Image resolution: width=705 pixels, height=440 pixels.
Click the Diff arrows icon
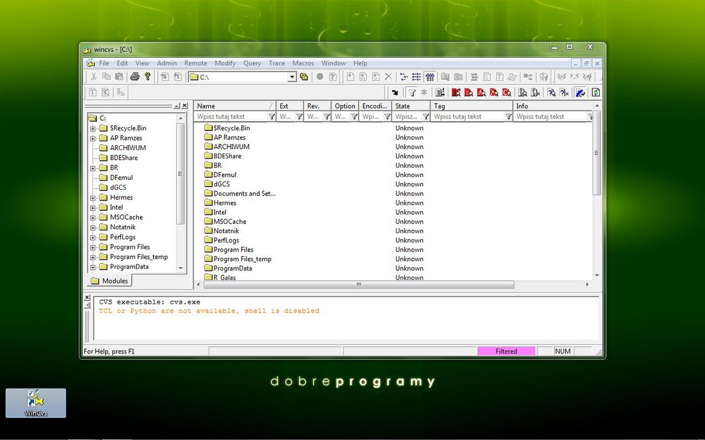(474, 77)
